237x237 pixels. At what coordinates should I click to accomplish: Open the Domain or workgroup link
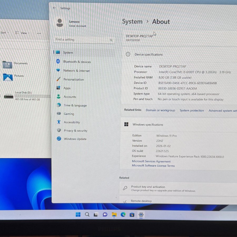160,110
